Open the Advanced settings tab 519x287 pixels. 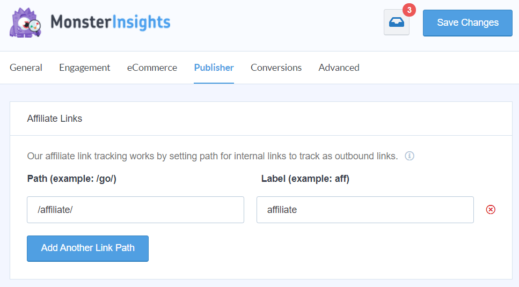coord(339,68)
